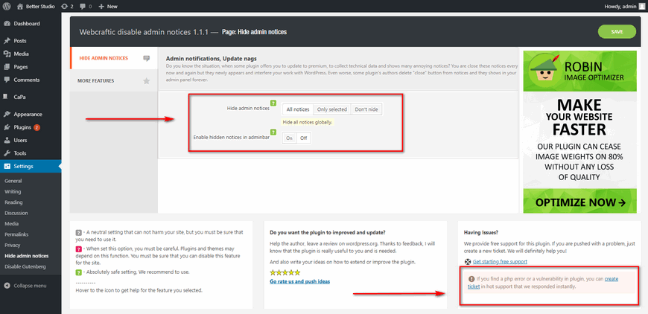
Task: Click Go rate us and push ideas link
Action: [299, 281]
